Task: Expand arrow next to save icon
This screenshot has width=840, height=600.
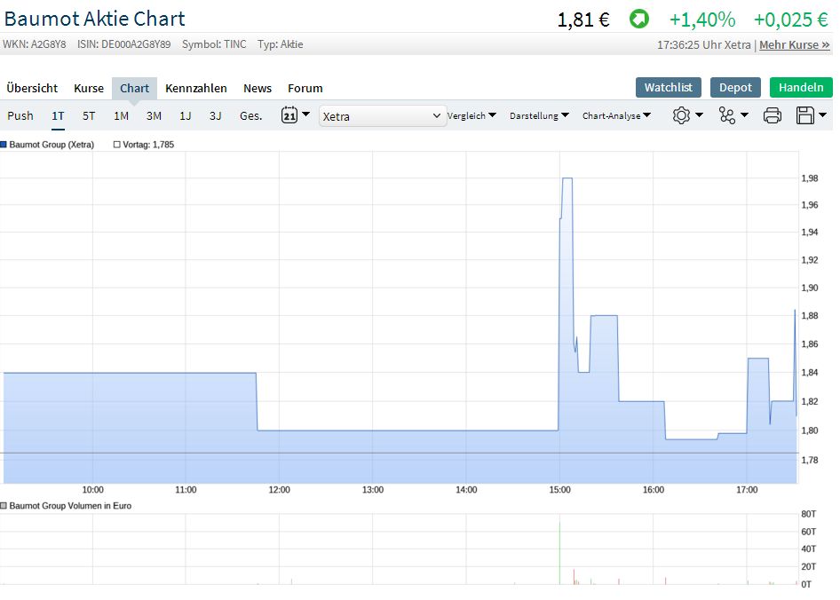Action: (823, 114)
